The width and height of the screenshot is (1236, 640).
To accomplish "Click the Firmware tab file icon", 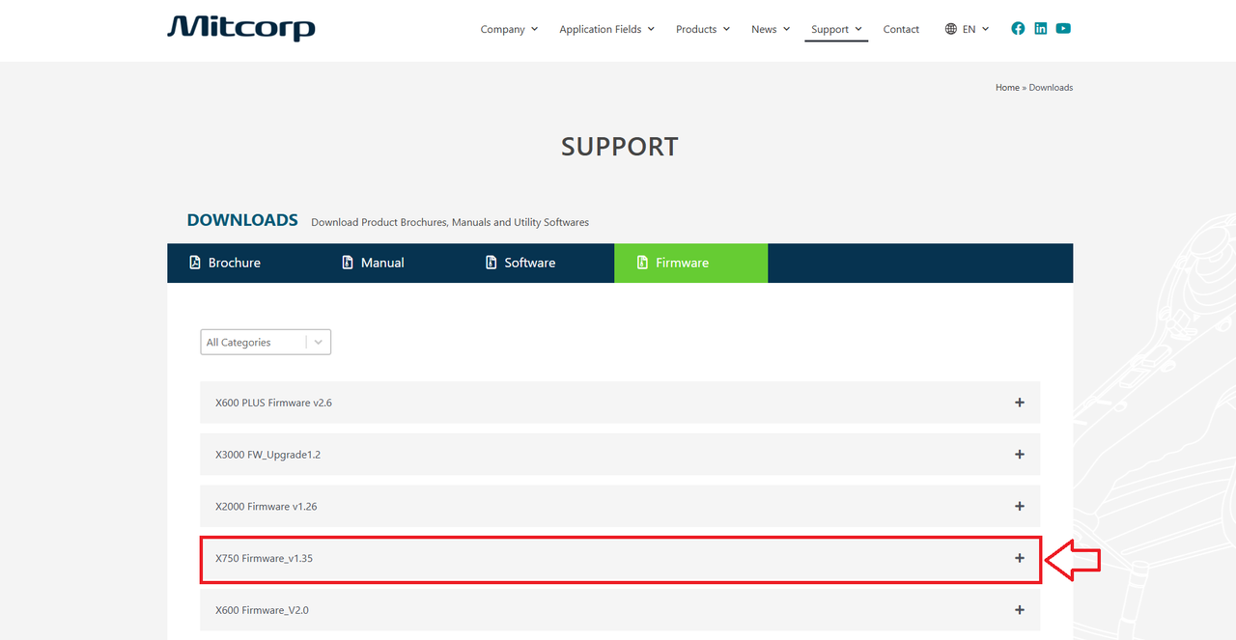I will [x=642, y=263].
